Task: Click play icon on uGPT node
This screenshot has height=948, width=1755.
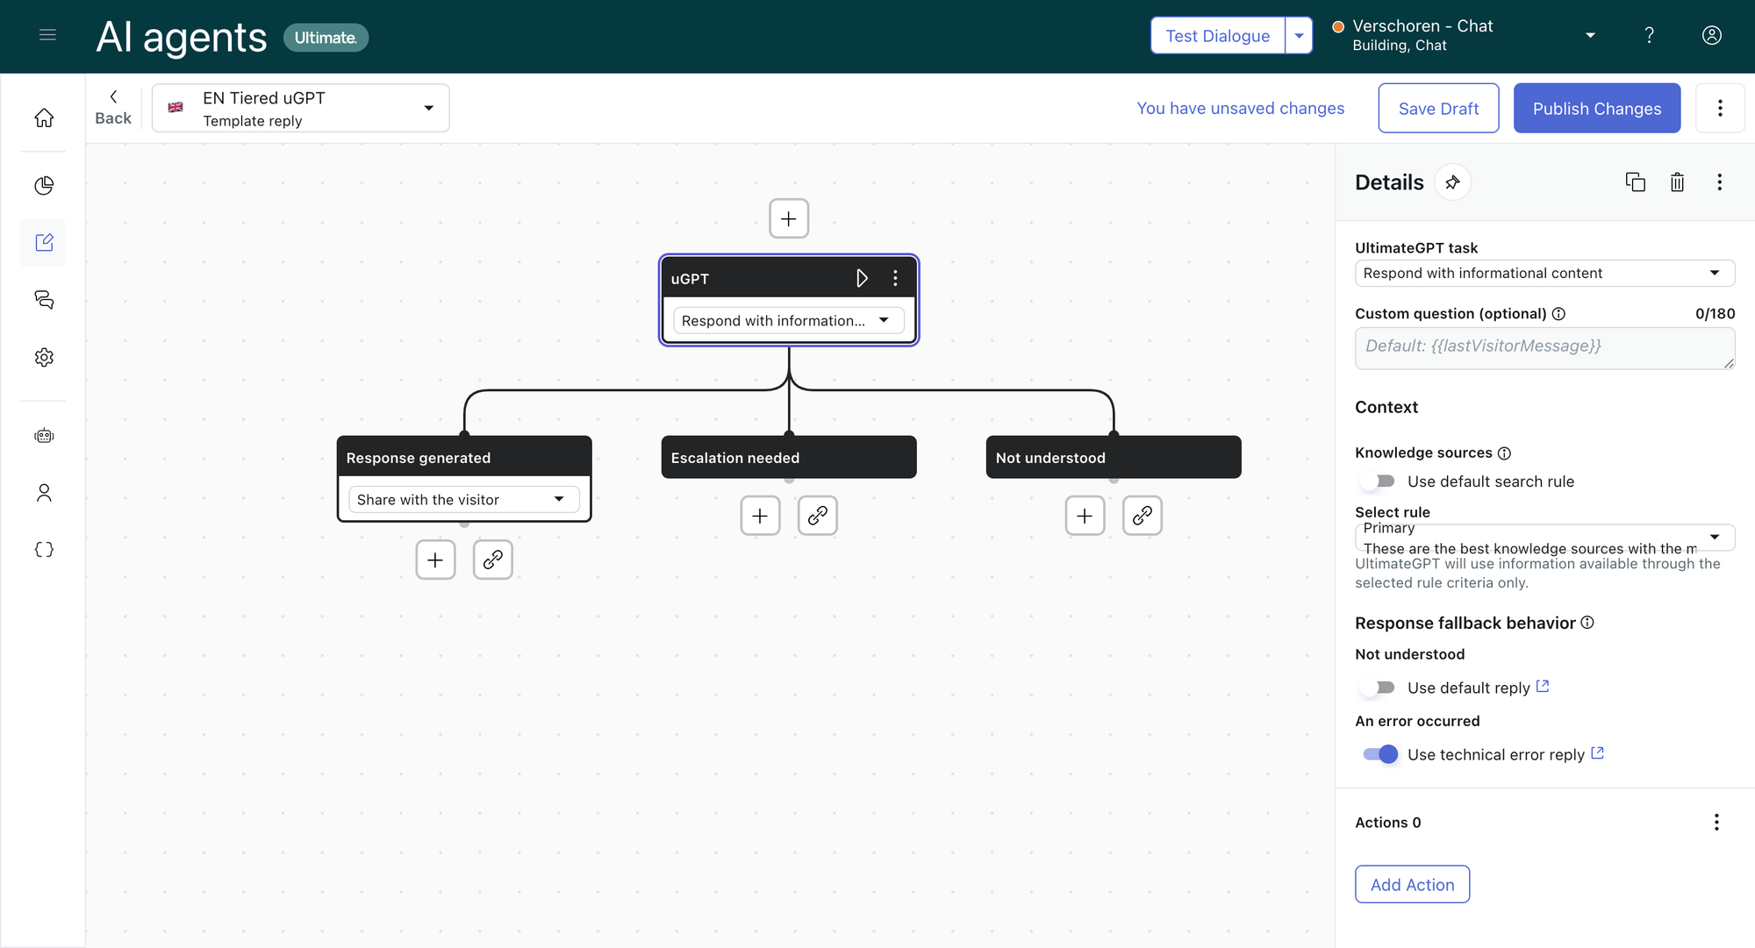Action: pyautogui.click(x=862, y=278)
